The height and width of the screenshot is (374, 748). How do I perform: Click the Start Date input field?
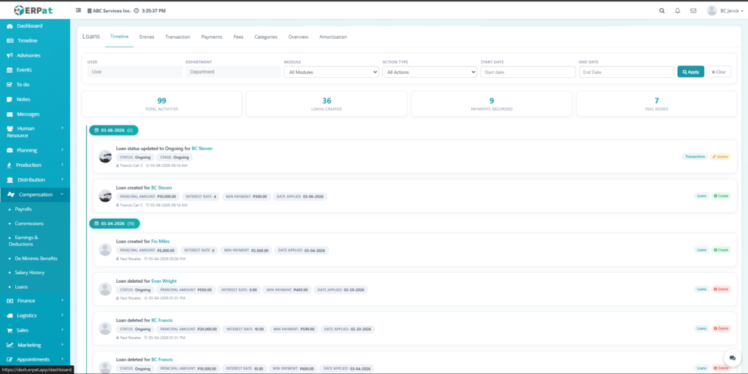click(527, 72)
